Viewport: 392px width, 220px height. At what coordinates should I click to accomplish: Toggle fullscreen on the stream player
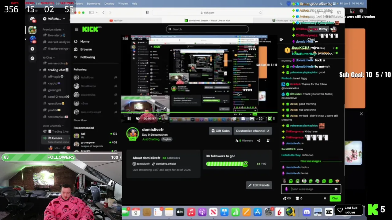(260, 119)
